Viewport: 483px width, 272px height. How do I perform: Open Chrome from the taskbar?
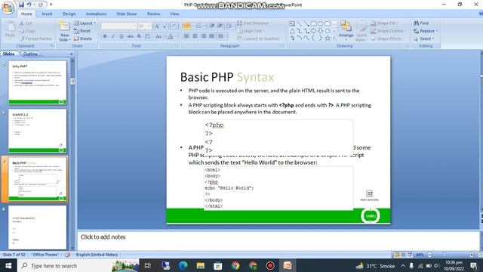[x=235, y=265]
